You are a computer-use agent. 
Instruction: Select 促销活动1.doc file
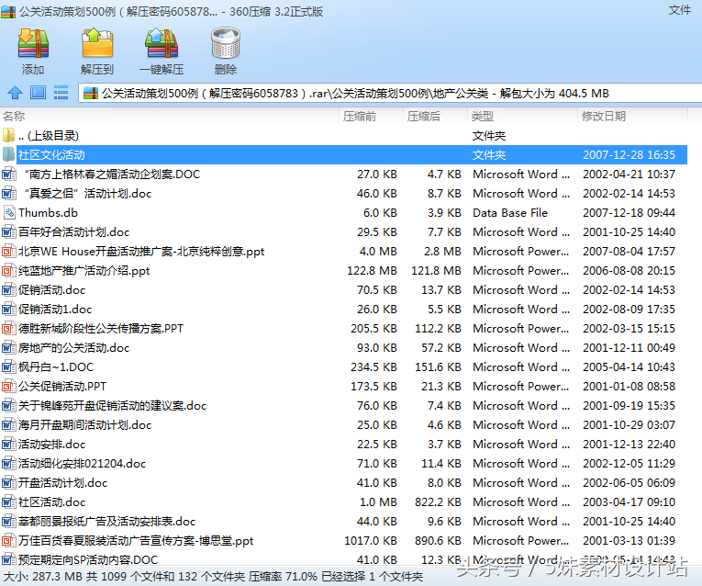344,310
